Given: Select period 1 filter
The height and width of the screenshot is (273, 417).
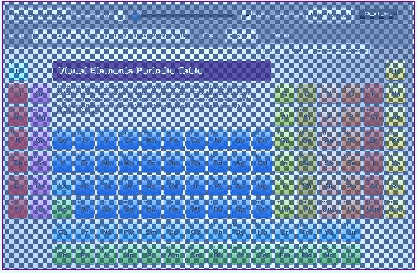Looking at the screenshot, I should [263, 51].
